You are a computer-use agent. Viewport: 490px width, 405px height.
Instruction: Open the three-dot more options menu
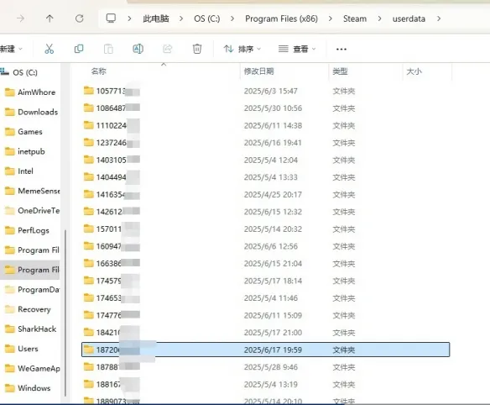pos(341,49)
